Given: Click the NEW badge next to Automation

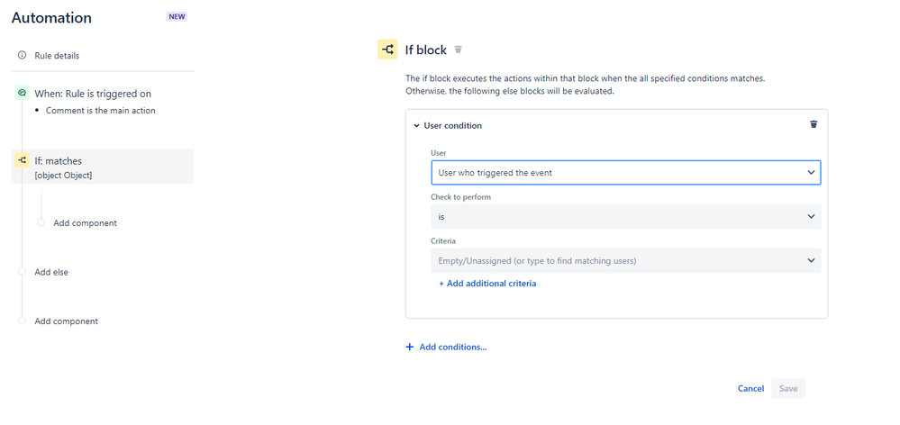Looking at the screenshot, I should [177, 16].
